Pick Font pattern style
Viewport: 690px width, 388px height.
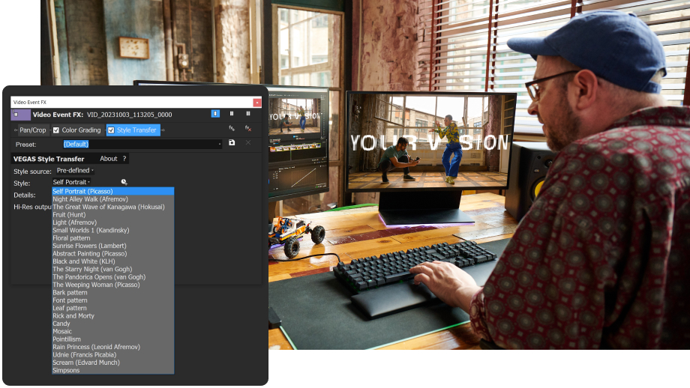click(x=113, y=300)
